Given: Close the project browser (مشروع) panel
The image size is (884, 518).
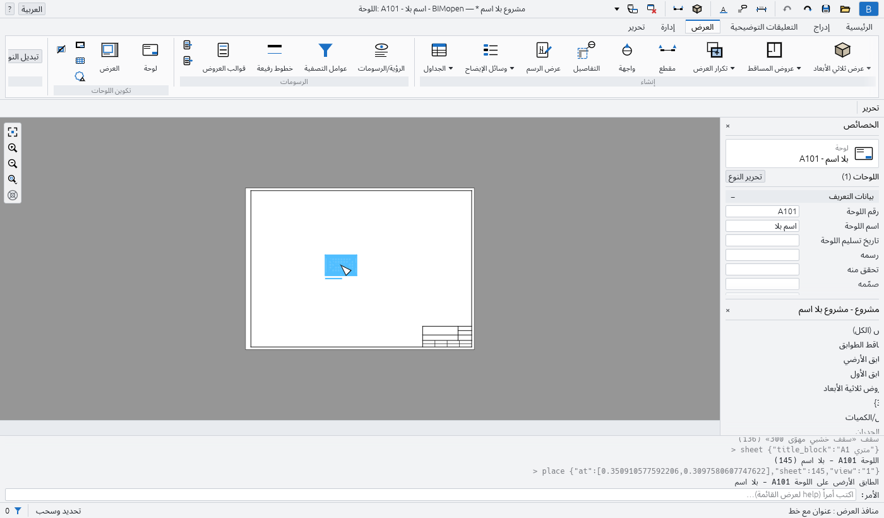Looking at the screenshot, I should tap(727, 310).
